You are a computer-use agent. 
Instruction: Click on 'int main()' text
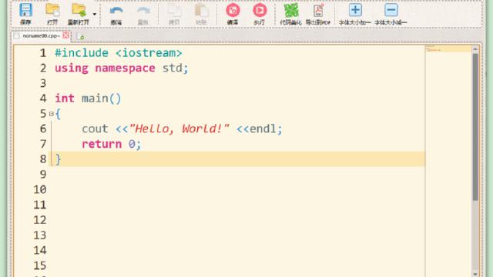[88, 98]
